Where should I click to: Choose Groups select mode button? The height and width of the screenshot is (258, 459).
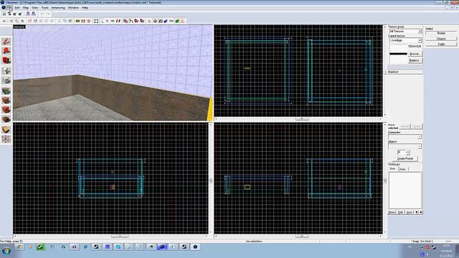pyautogui.click(x=441, y=34)
